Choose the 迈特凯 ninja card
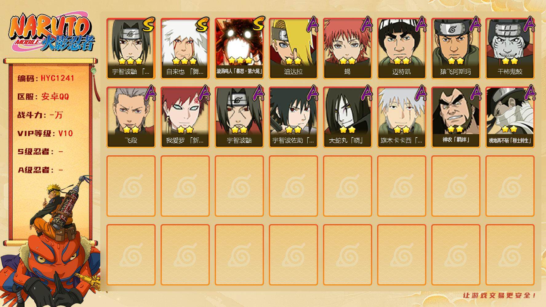This screenshot has width=546, height=307. click(x=401, y=49)
